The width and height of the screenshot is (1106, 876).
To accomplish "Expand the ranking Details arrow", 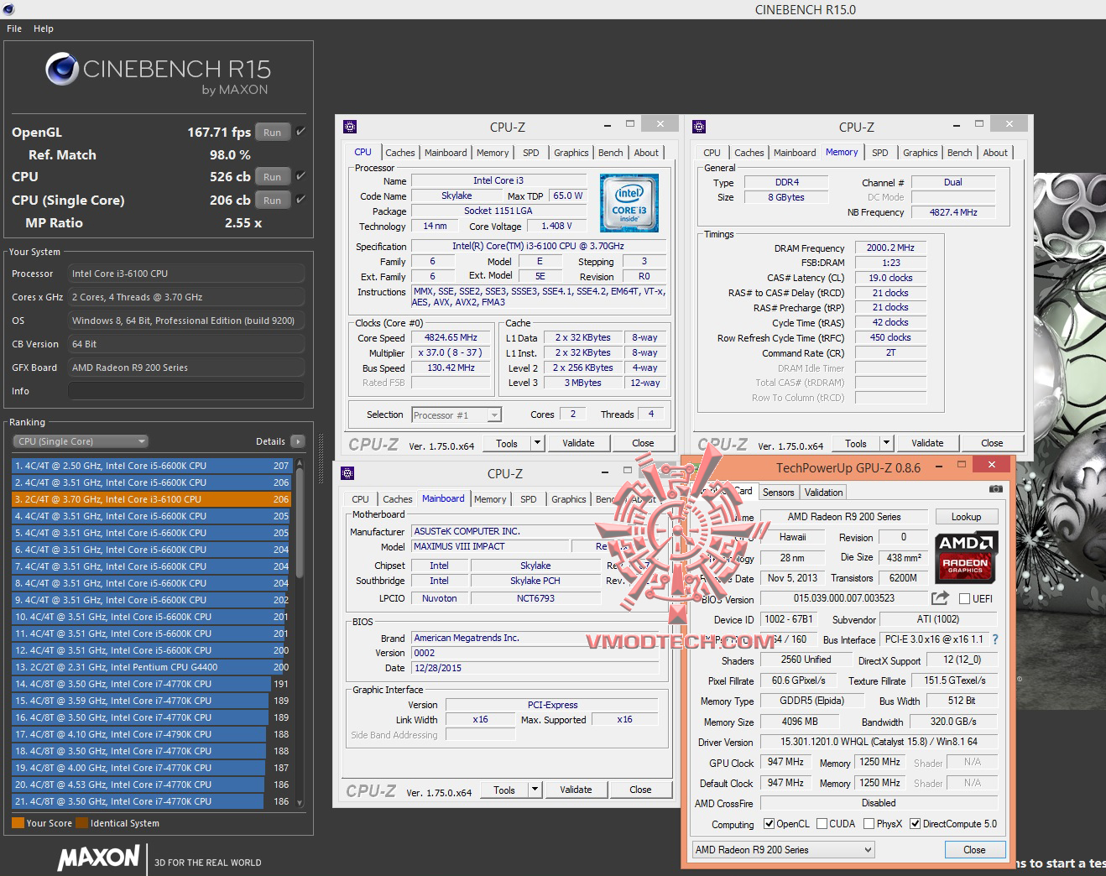I will click(x=297, y=441).
